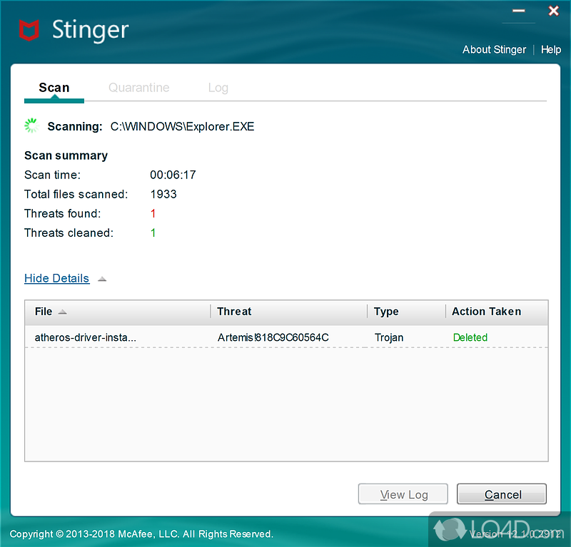Screen dimensions: 571x547
Task: Switch to the Scan tab
Action: tap(54, 88)
